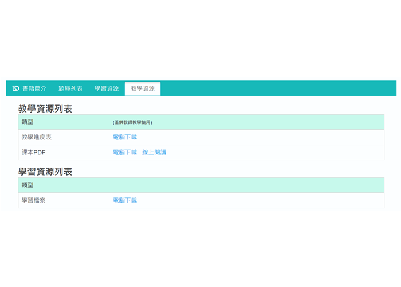Image resolution: width=401 pixels, height=287 pixels.
Task: Select the 學習資源 tab
Action: click(x=107, y=88)
